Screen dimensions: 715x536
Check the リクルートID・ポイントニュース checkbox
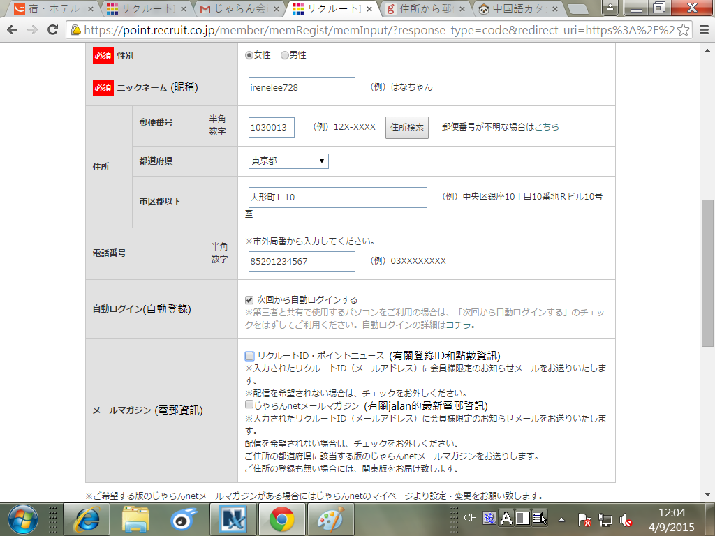(249, 356)
